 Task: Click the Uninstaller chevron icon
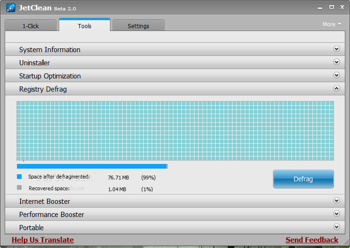coord(336,62)
